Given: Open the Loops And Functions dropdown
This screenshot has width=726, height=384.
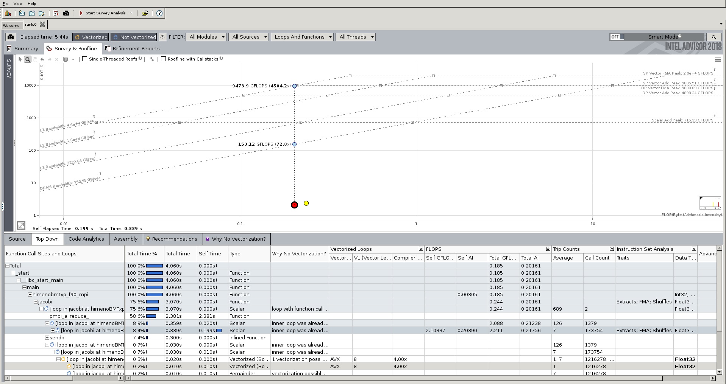Looking at the screenshot, I should pyautogui.click(x=302, y=37).
